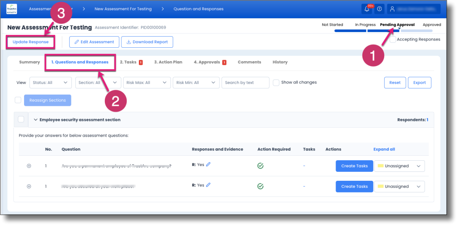
Task: Click the download icon in Download Report
Action: [x=129, y=42]
